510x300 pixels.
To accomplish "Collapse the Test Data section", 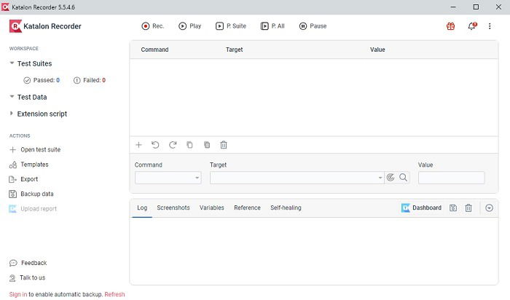I will point(12,97).
